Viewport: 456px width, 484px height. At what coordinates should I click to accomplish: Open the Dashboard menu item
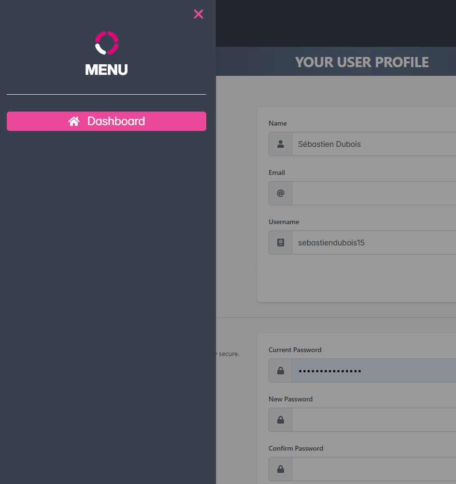116,121
